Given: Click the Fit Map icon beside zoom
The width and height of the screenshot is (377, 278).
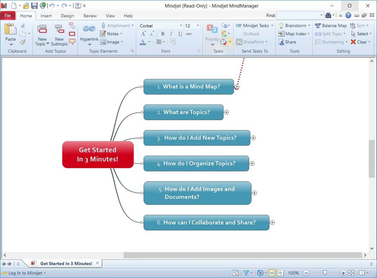Looking at the screenshot, I should click(x=351, y=273).
